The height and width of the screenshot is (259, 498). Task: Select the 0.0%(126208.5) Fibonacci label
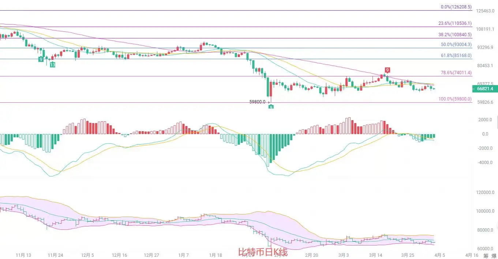[456, 7]
